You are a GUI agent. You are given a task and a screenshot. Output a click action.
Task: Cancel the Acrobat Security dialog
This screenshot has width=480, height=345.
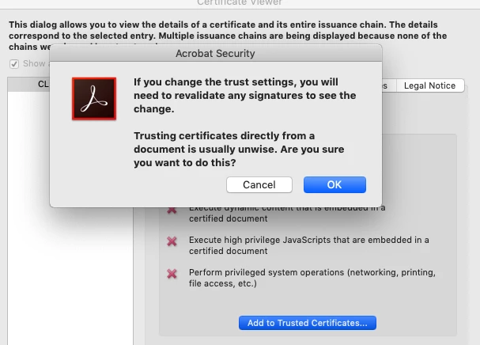tap(259, 184)
